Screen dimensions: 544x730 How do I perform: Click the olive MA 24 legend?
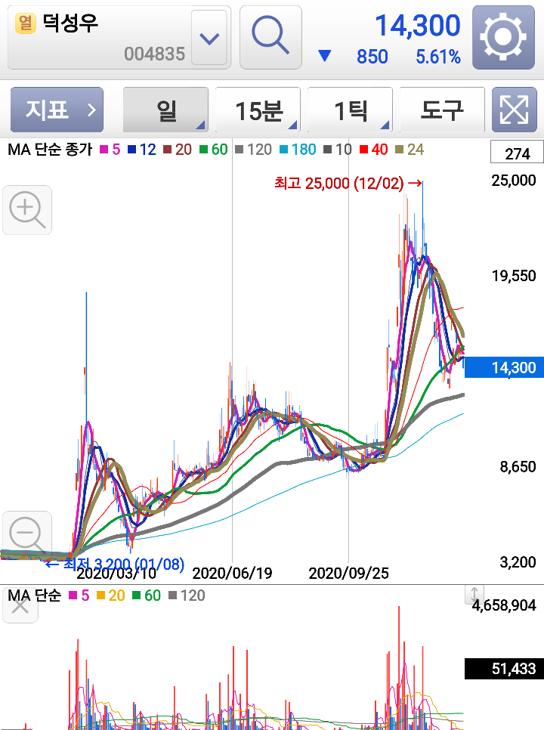[x=410, y=150]
